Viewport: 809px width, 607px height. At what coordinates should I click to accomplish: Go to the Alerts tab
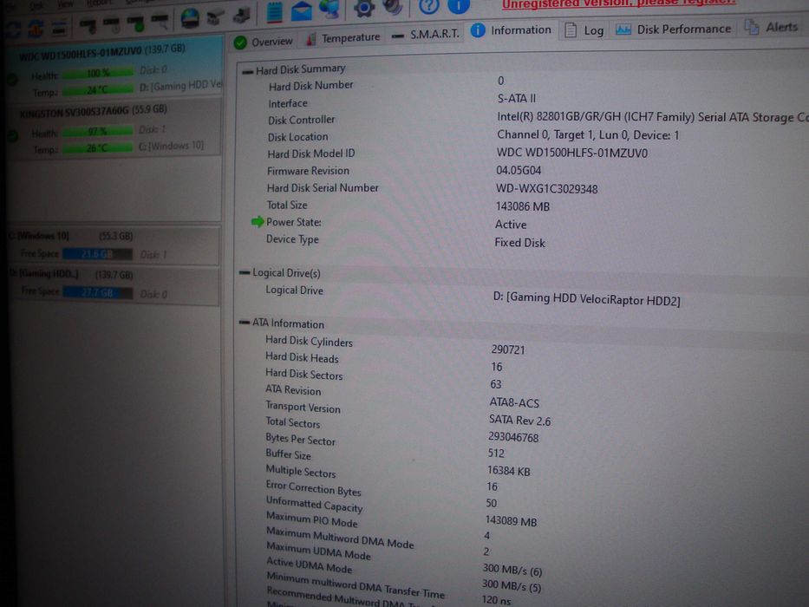[x=772, y=27]
